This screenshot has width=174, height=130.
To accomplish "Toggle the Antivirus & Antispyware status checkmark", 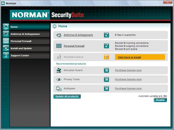I will pyautogui.click(x=106, y=35).
